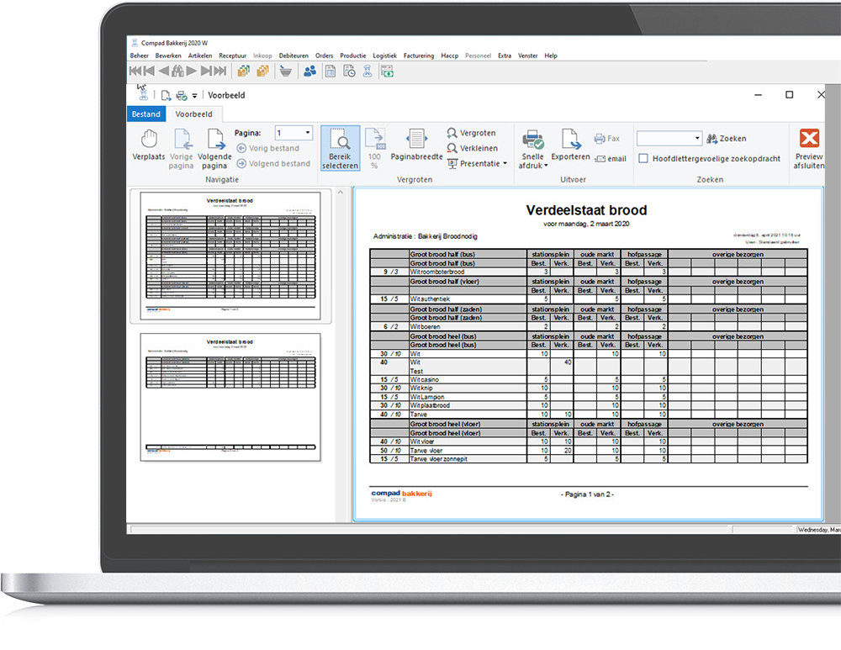841x650 pixels.
Task: Open the document with clock icon
Action: [349, 71]
